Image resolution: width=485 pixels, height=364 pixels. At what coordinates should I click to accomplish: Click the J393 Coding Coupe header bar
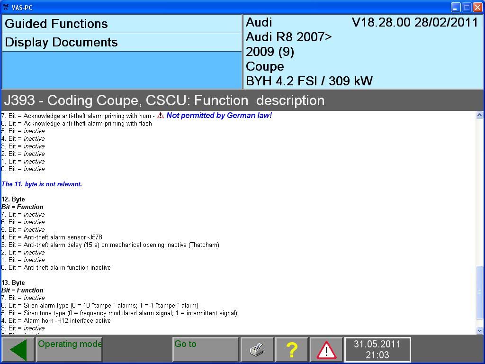click(x=164, y=100)
